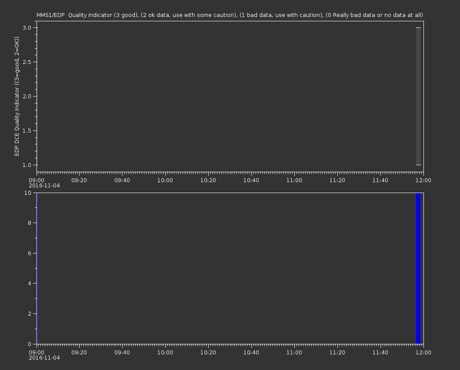Image resolution: width=460 pixels, height=370 pixels.
Task: Click the 11:20 time label under top plot
Action: (337, 180)
